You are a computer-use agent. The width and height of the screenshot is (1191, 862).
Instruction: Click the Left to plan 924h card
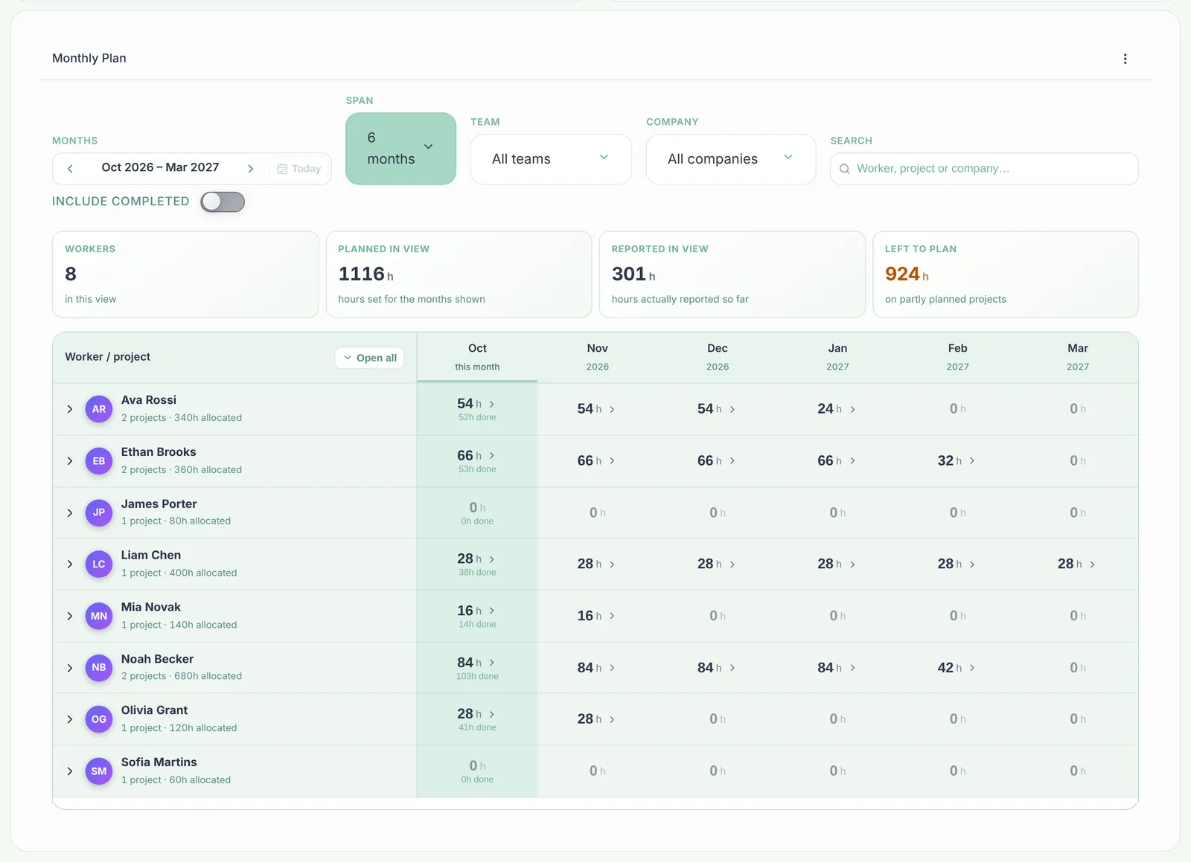(1006, 274)
